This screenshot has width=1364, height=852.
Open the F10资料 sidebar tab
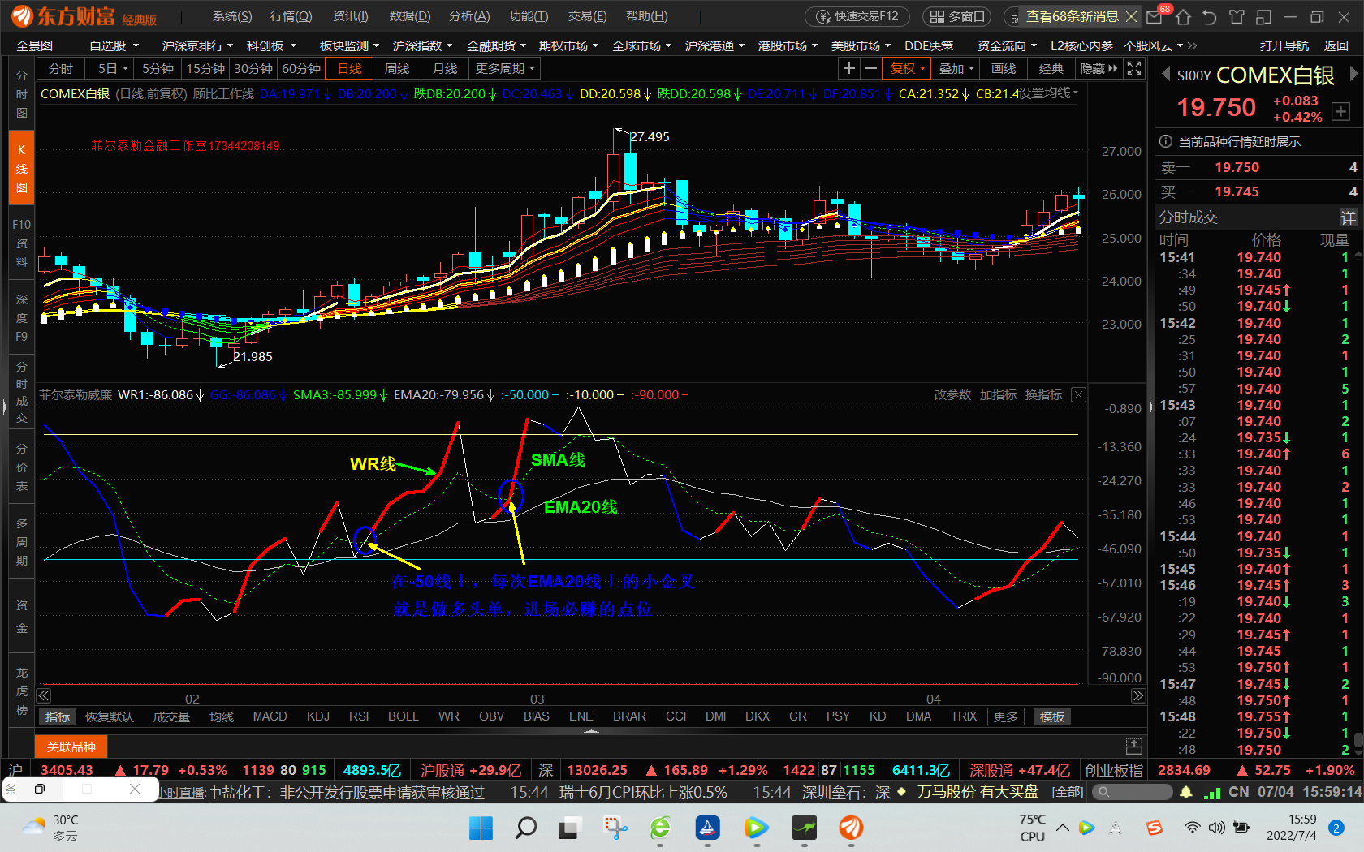[22, 243]
